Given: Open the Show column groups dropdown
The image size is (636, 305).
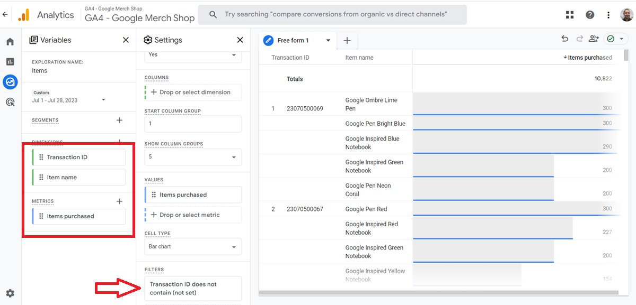Looking at the screenshot, I should (193, 157).
